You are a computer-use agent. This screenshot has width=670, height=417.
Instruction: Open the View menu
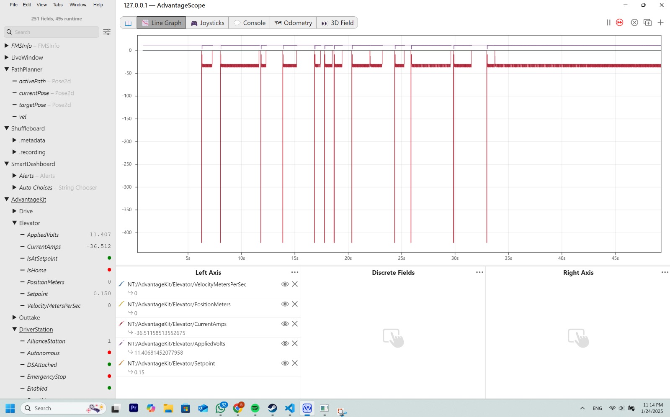[42, 5]
